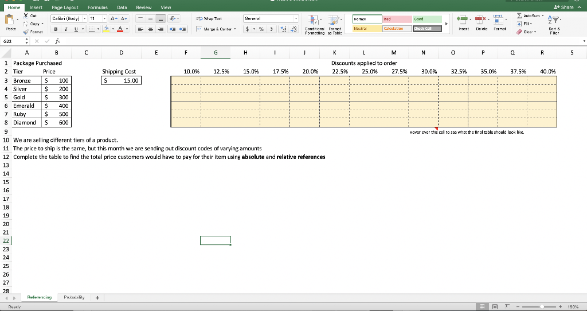The image size is (587, 311).
Task: Apply red font color swatch
Action: point(120,29)
